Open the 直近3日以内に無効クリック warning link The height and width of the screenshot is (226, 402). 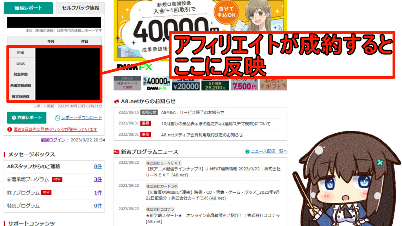(x=56, y=129)
